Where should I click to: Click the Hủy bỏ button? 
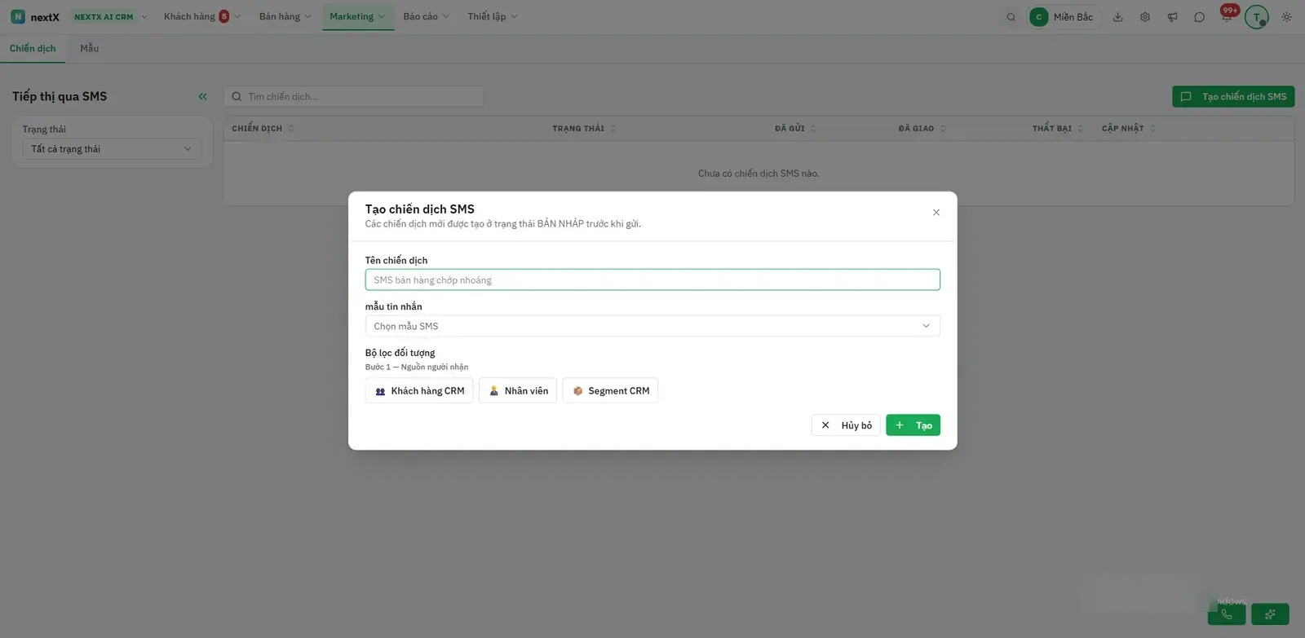(846, 425)
